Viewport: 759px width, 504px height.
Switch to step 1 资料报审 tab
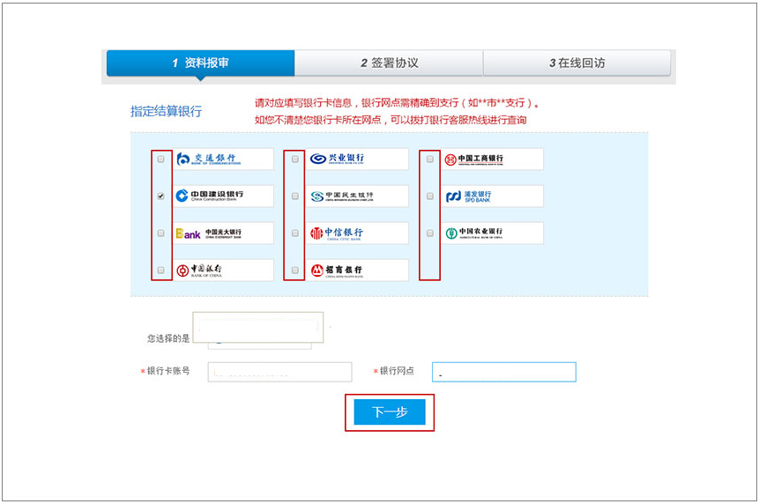coord(200,63)
